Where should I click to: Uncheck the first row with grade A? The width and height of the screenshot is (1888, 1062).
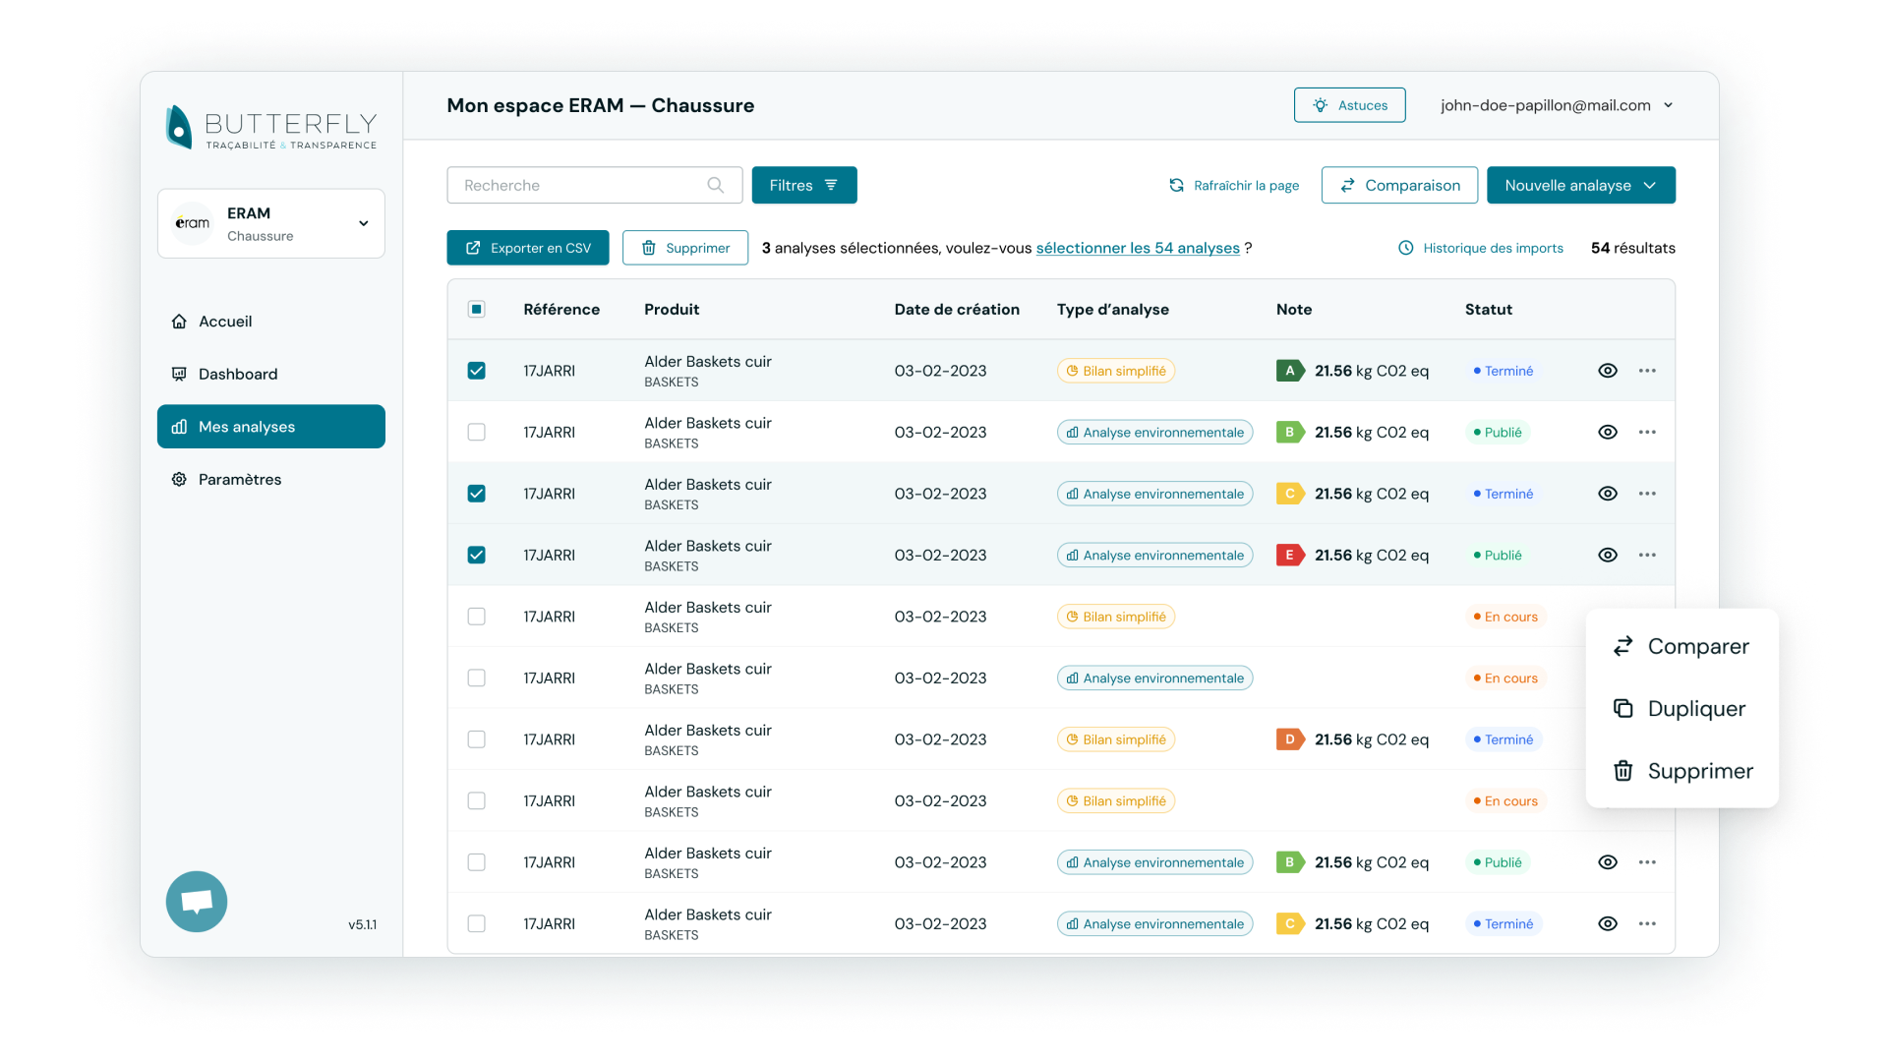tap(477, 371)
